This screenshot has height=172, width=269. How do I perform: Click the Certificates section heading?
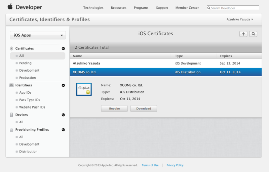pos(25,48)
